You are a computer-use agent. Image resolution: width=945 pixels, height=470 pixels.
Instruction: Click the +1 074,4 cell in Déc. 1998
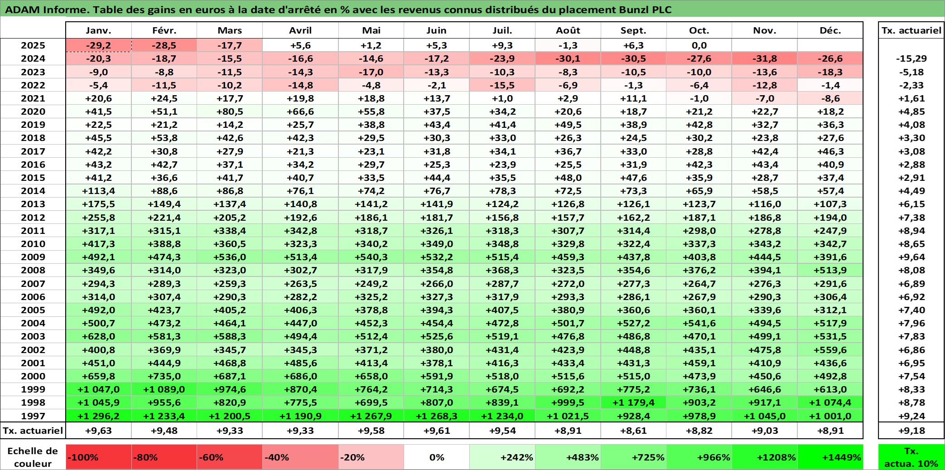(830, 402)
